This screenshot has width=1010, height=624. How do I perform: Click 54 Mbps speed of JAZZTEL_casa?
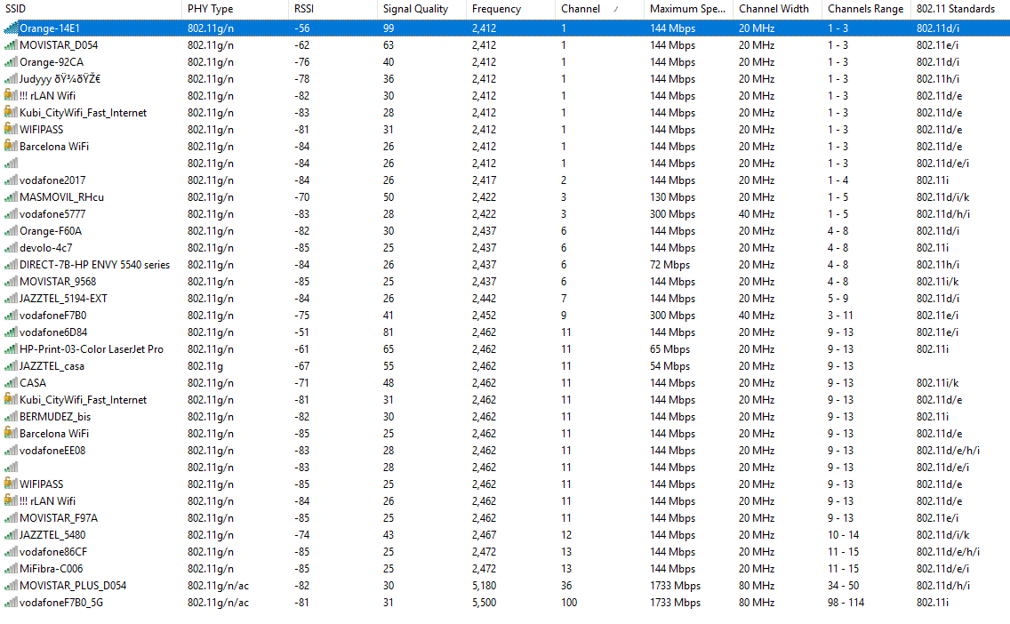669,365
